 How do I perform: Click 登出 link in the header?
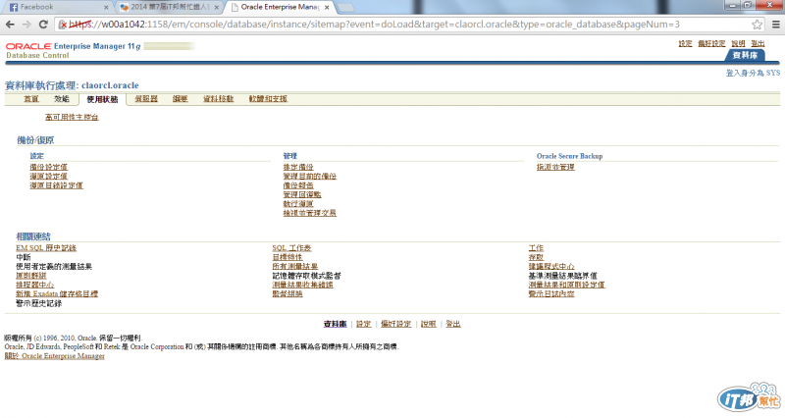click(x=758, y=43)
